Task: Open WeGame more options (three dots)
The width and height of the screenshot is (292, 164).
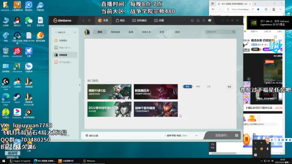Action: (x=223, y=20)
